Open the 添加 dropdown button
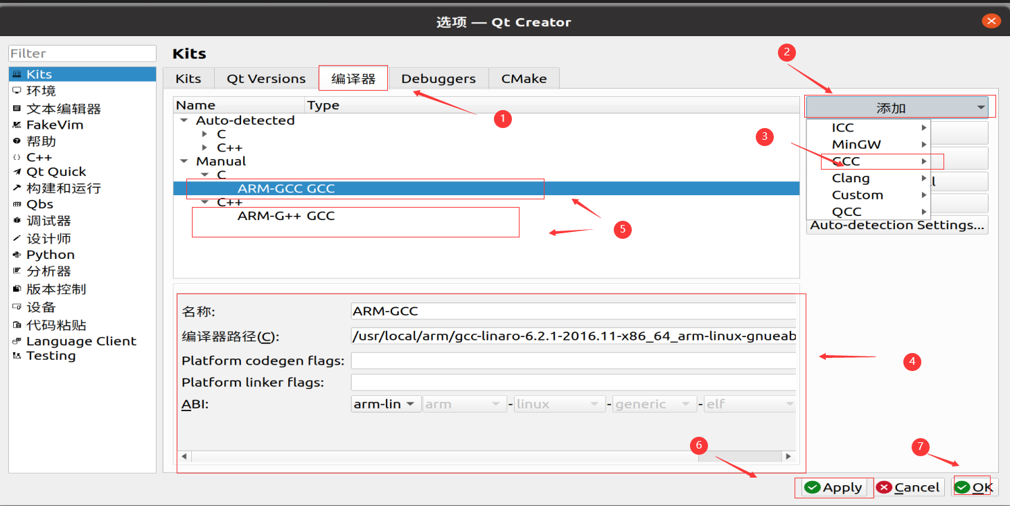 [898, 108]
